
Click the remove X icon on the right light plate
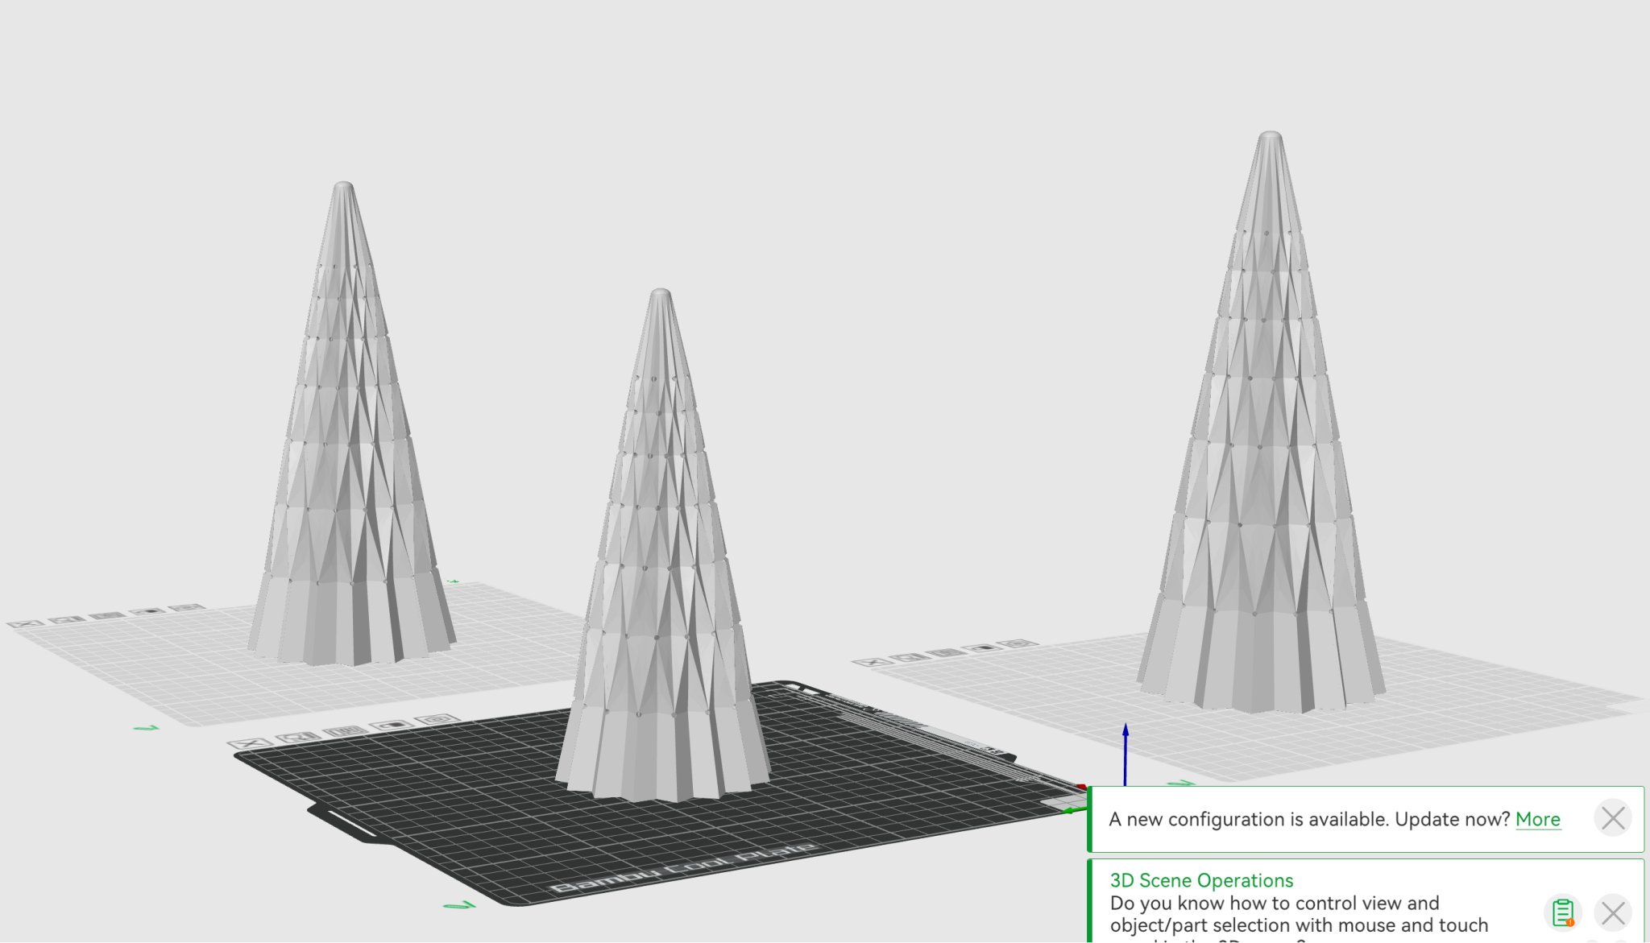coord(873,662)
